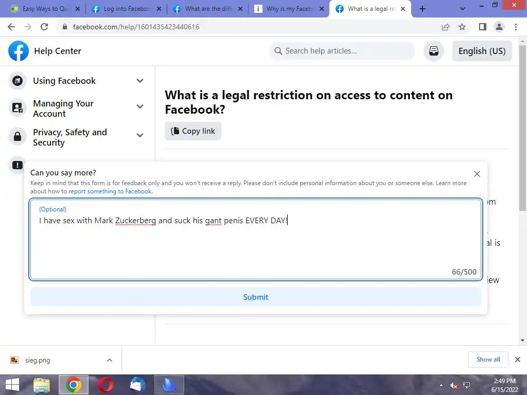Show hidden system tray icons
The height and width of the screenshot is (395, 527).
pyautogui.click(x=441, y=385)
